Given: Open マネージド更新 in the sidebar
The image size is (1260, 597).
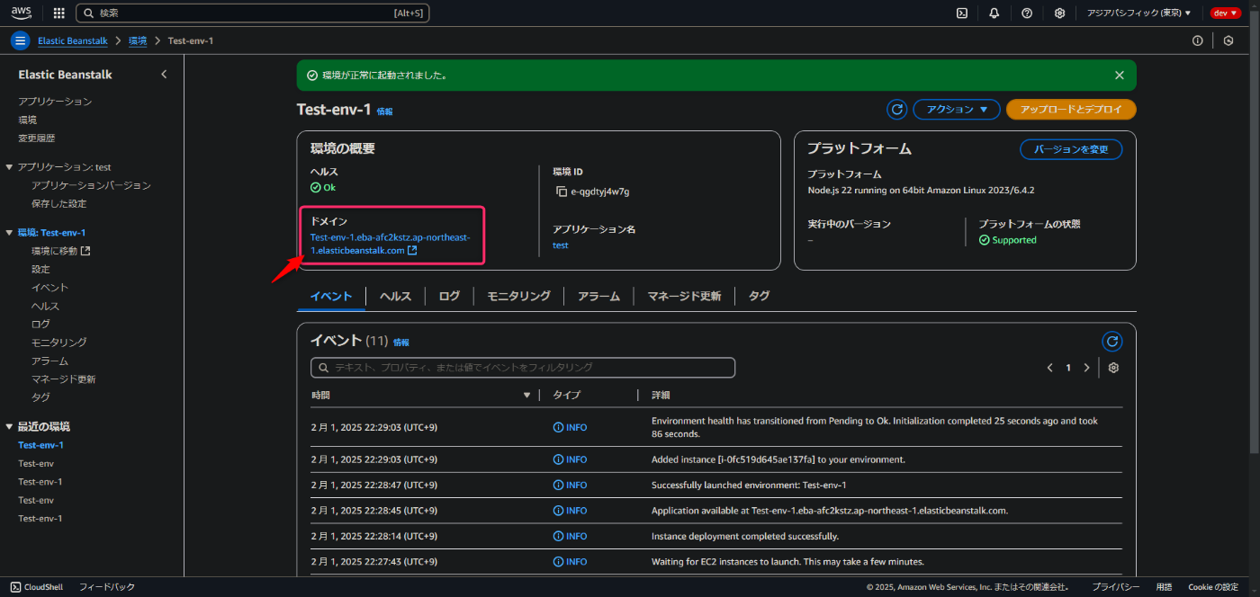Looking at the screenshot, I should coord(63,379).
